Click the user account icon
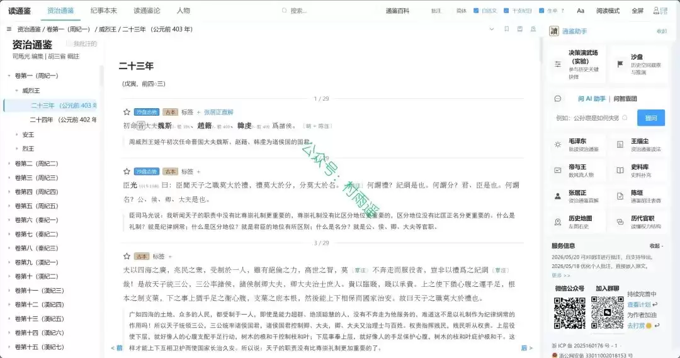This screenshot has width=680, height=358. click(x=656, y=11)
